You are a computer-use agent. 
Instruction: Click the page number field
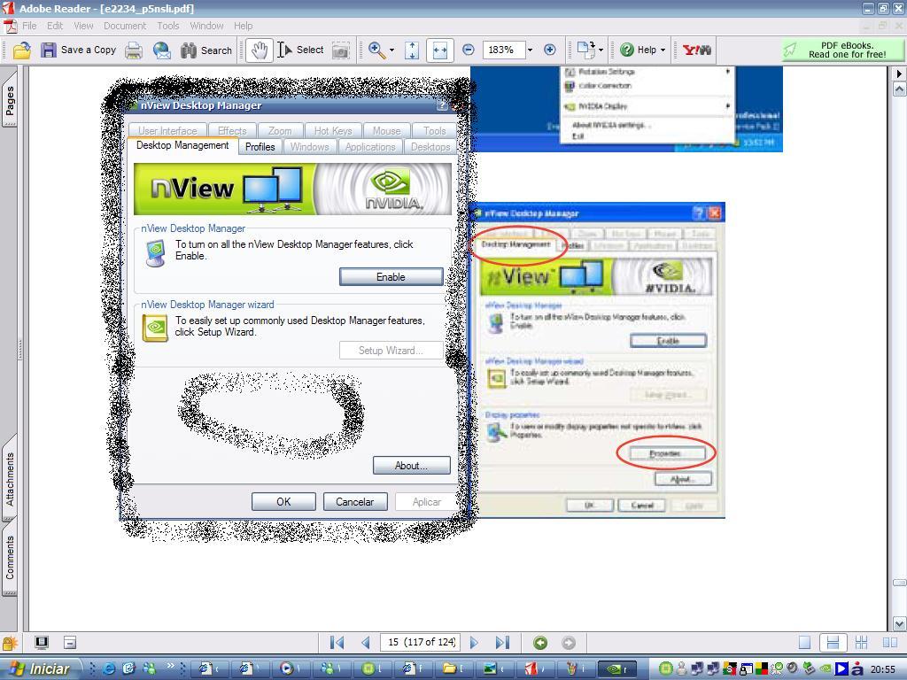point(420,643)
